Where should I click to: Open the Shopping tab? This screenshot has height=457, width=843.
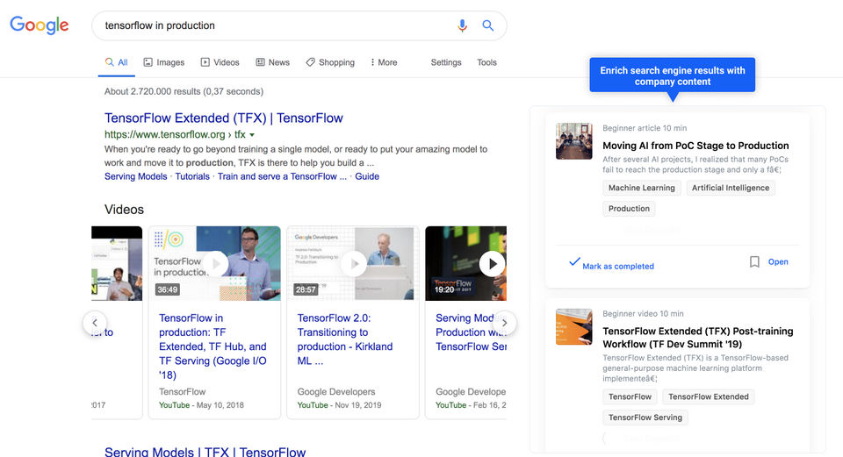click(330, 62)
